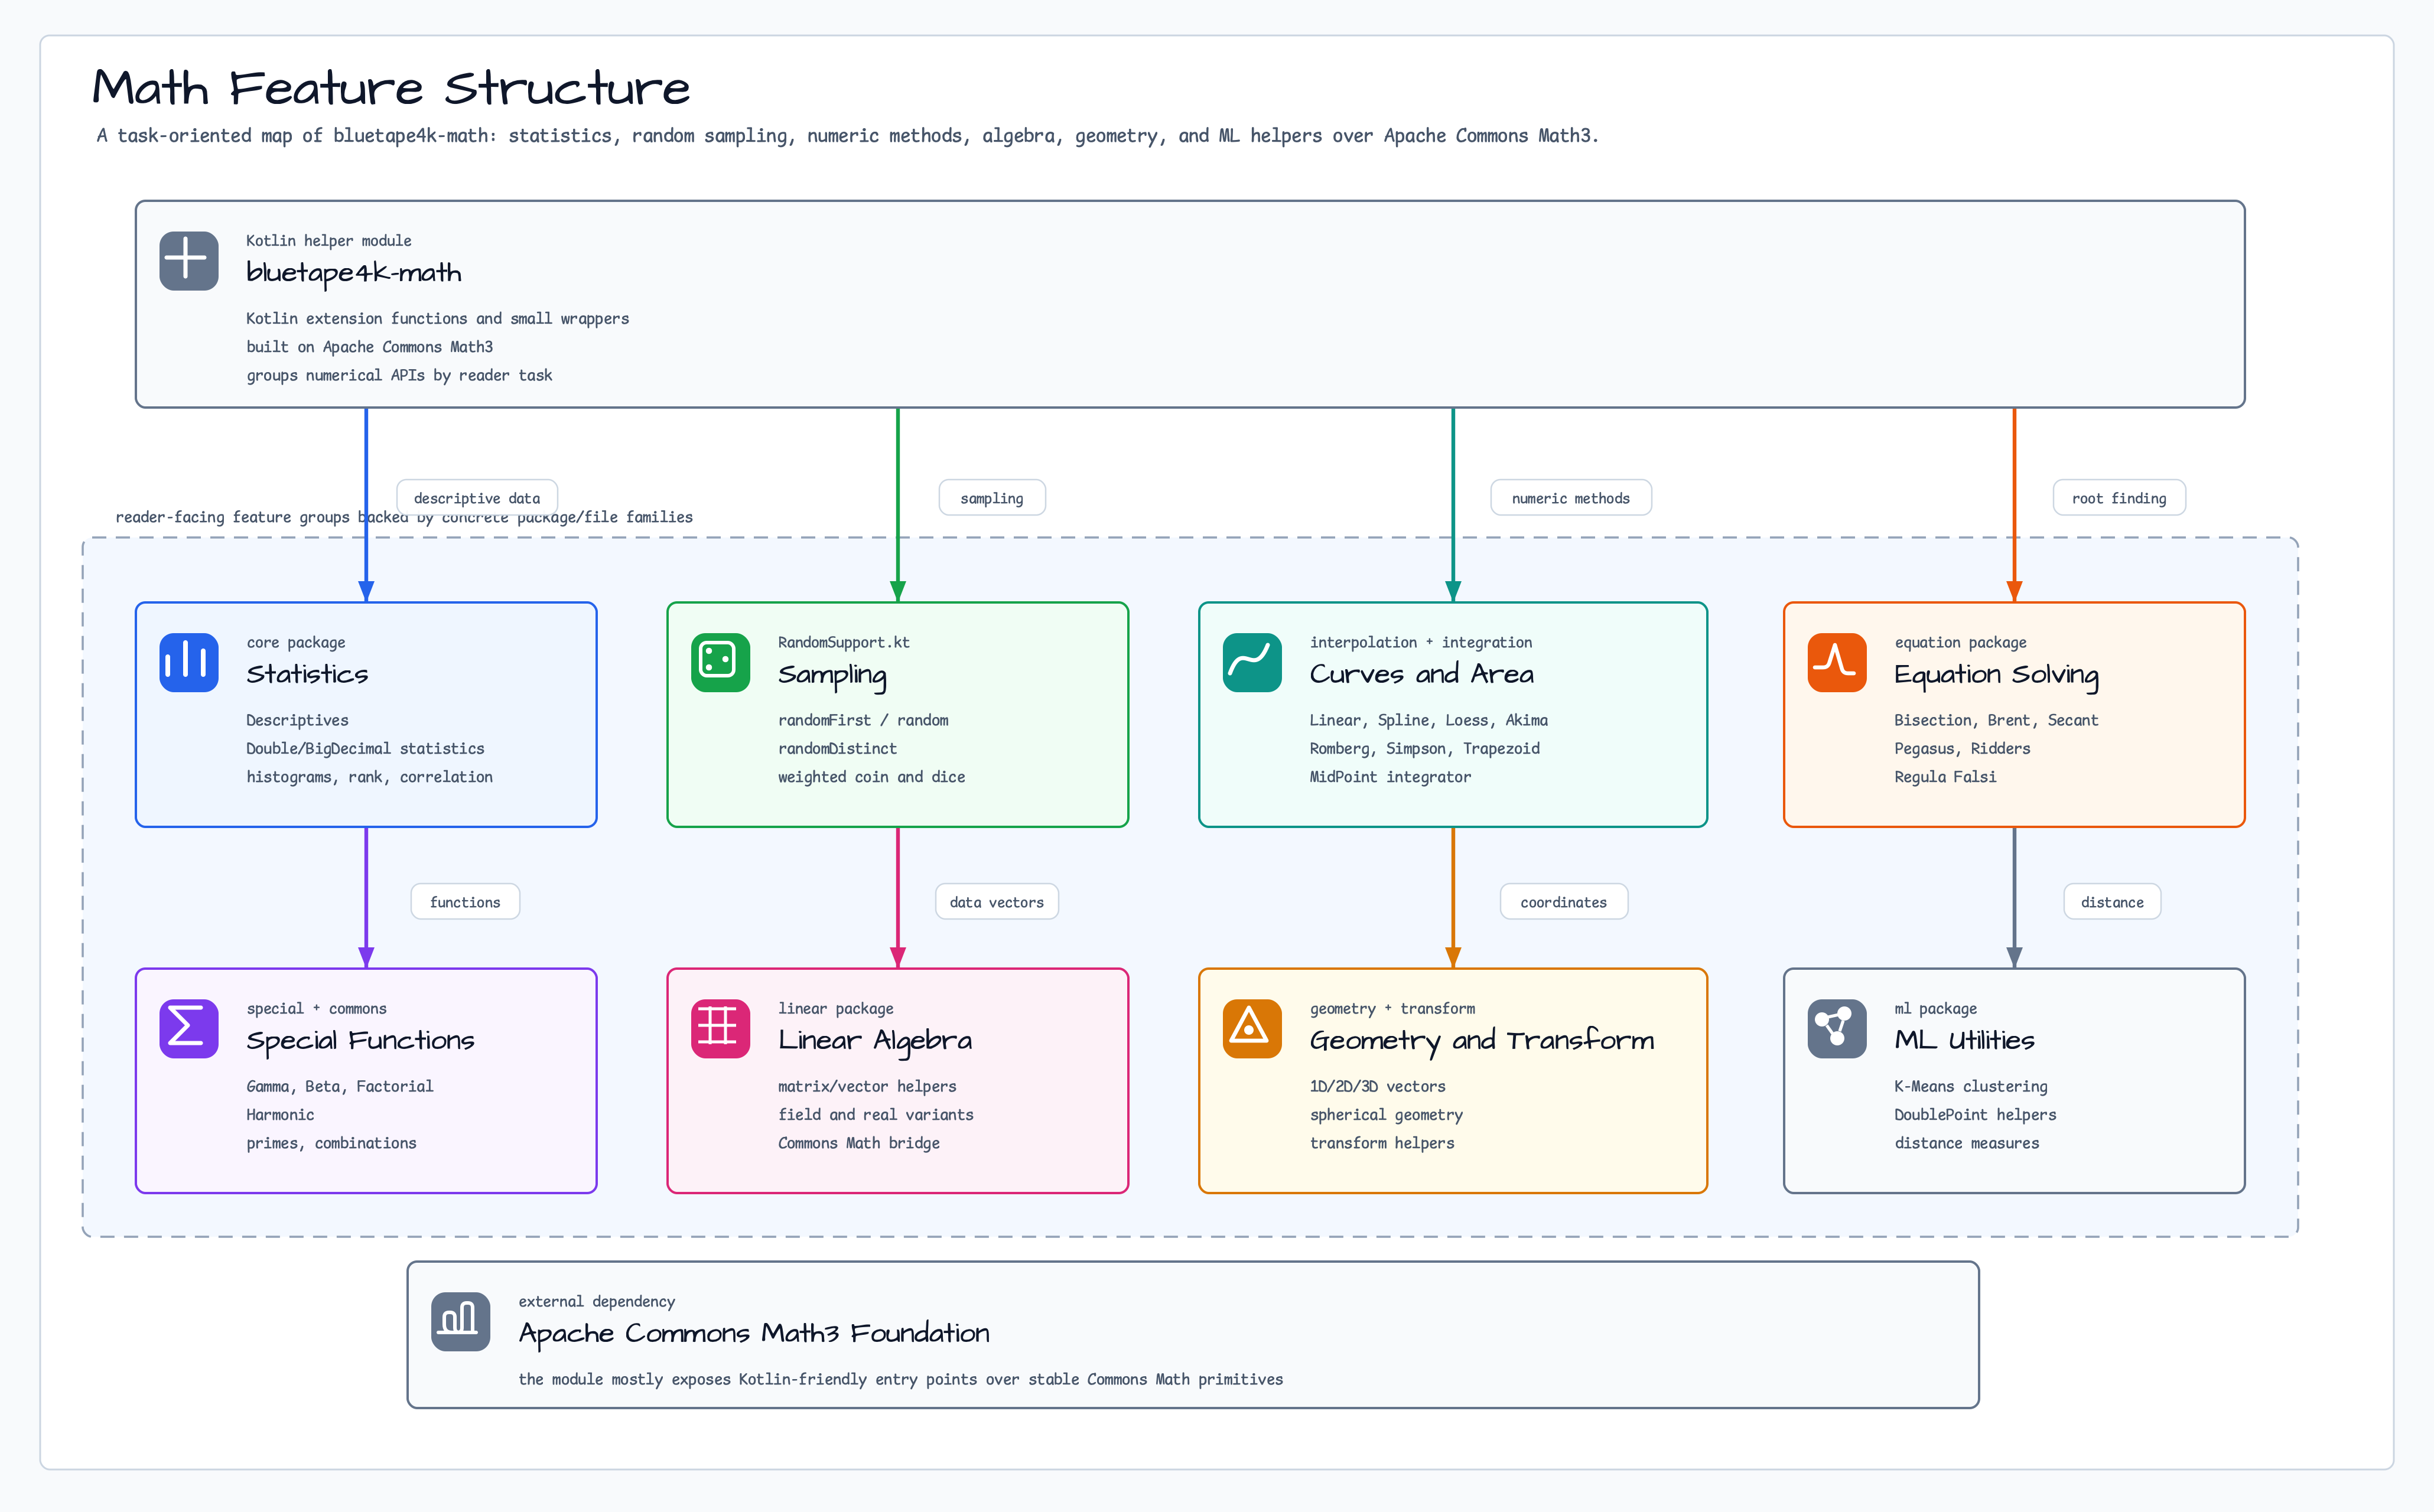Screen dimensions: 2434x1512
Task: Select 'Gamma, Beta, Factorial' text
Action: click(x=340, y=1086)
